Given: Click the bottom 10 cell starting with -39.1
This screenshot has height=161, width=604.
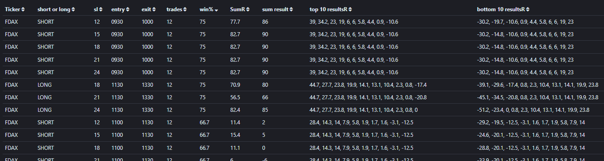Looking at the screenshot, I should 538,85.
